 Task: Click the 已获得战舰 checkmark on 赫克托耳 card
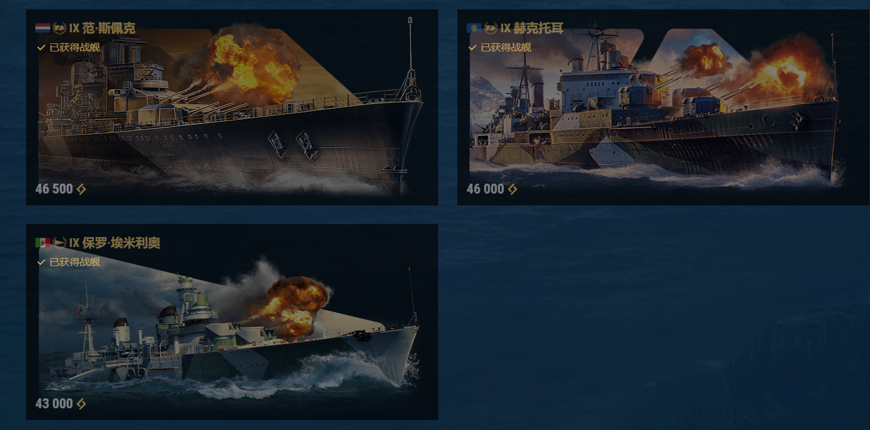472,48
